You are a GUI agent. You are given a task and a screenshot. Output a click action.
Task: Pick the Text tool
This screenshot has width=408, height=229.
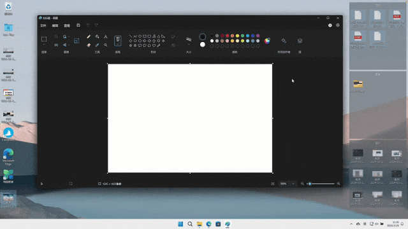[x=106, y=37]
